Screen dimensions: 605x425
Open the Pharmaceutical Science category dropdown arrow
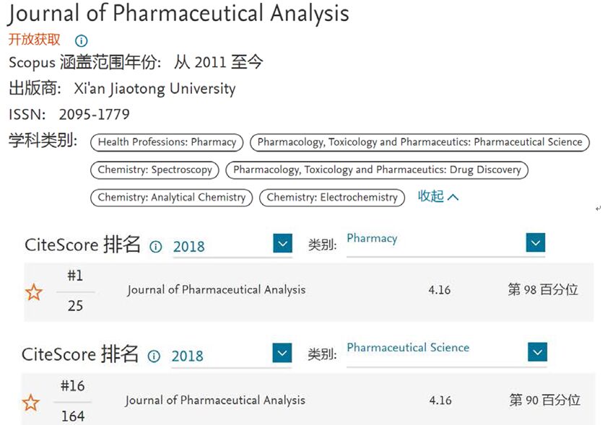(537, 351)
